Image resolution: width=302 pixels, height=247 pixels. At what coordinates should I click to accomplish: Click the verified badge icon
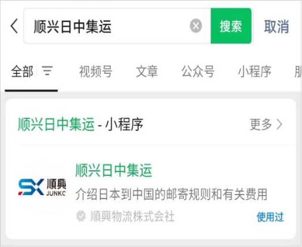click(81, 216)
